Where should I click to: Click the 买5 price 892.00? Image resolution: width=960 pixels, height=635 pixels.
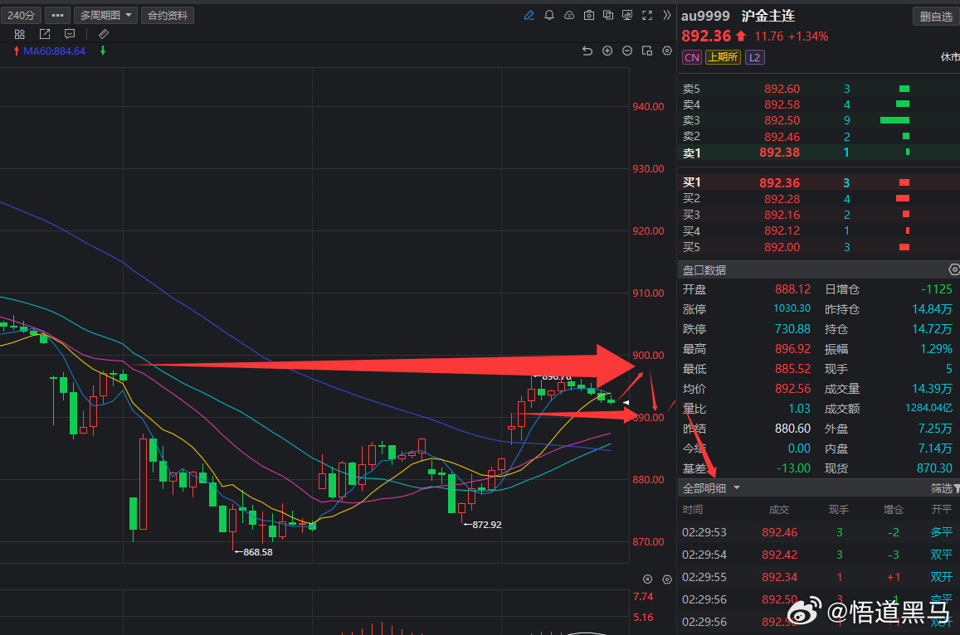tap(782, 247)
